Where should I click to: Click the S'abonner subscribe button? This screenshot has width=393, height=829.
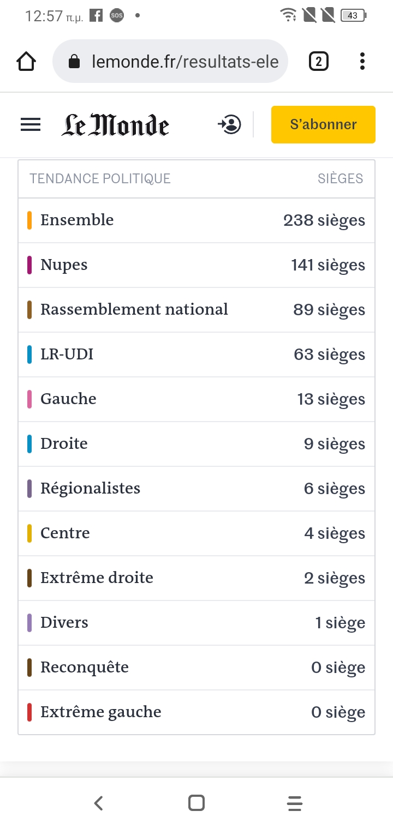tap(323, 125)
